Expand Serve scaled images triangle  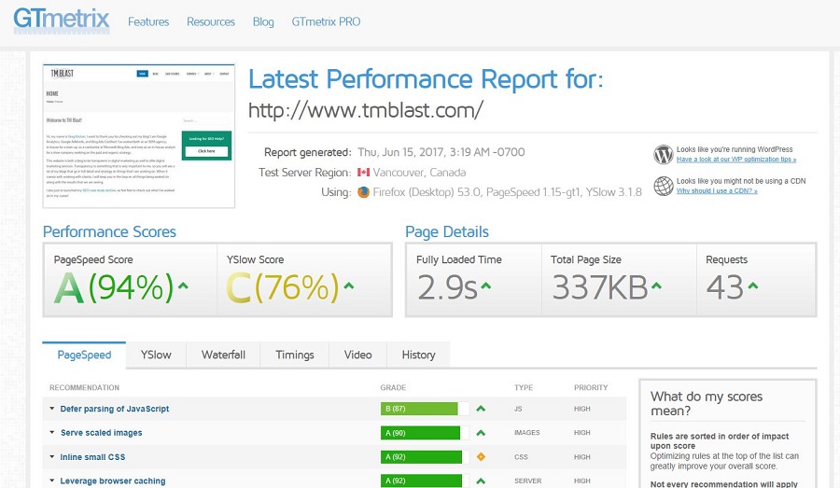point(52,432)
